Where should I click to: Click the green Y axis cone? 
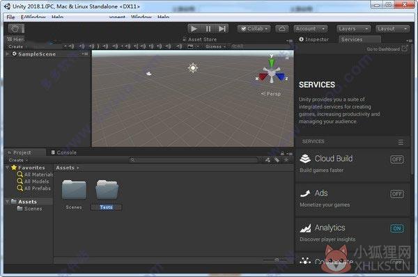coord(272,63)
